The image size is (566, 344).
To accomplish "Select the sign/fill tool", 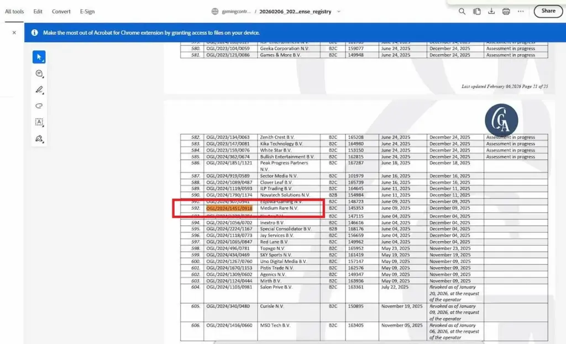I will point(39,138).
